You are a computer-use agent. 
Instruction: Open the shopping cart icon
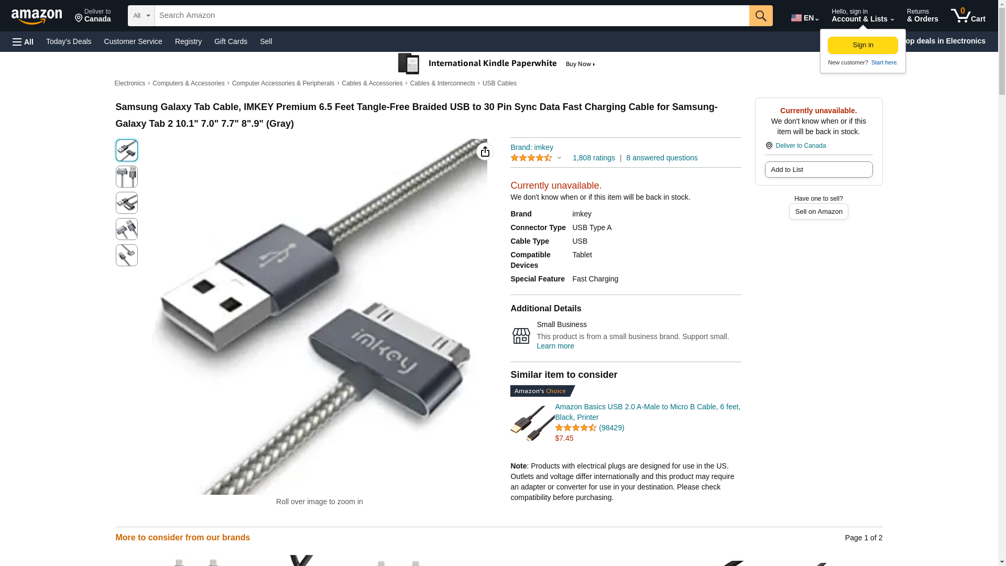click(x=968, y=16)
